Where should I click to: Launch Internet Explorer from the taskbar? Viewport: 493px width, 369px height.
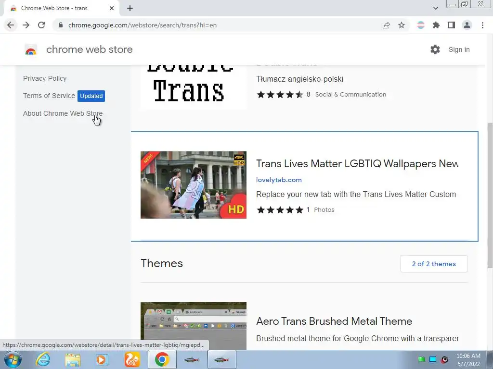(x=43, y=359)
